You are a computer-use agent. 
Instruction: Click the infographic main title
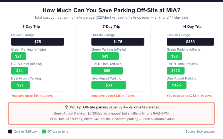pos(111,10)
